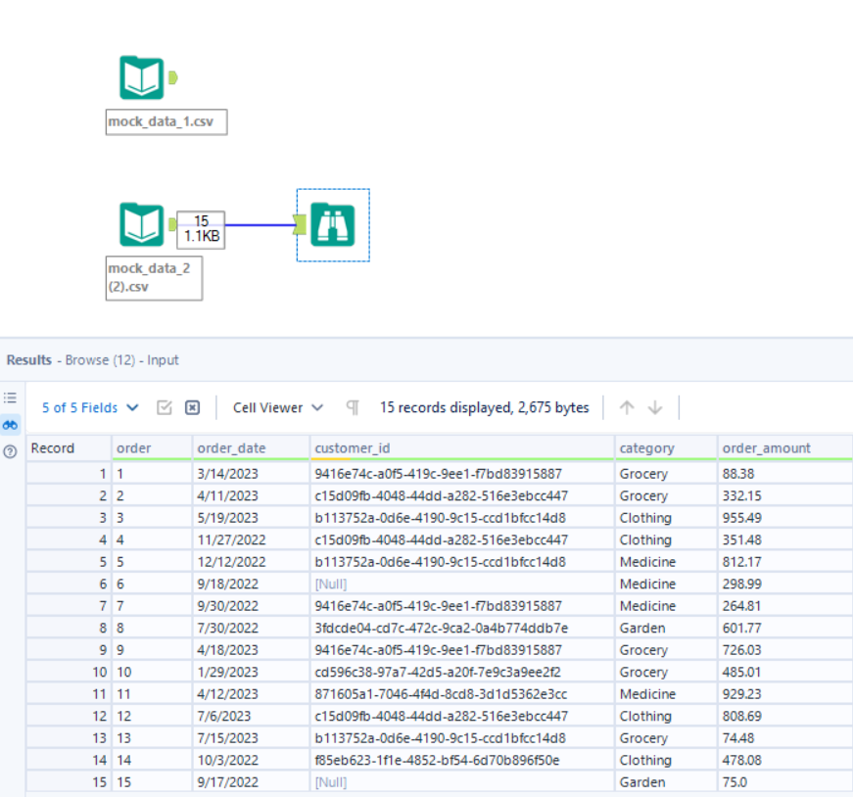This screenshot has height=797, width=853.
Task: Click the Browse tool input anchor
Action: (x=302, y=226)
